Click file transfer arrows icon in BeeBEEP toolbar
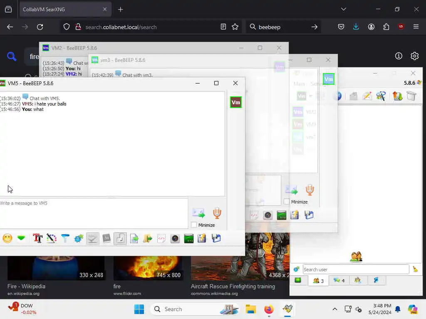This screenshot has height=319, width=426. pos(397,96)
